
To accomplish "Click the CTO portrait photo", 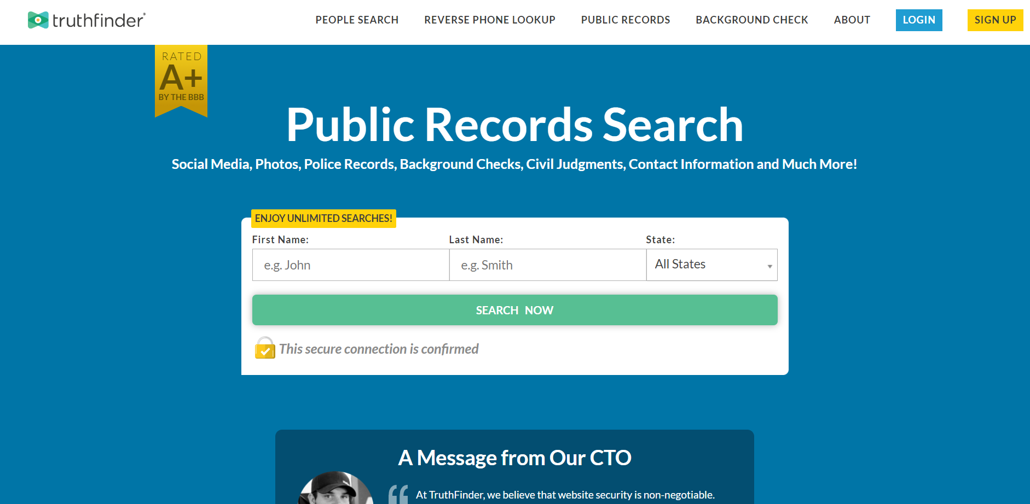I will tap(335, 488).
